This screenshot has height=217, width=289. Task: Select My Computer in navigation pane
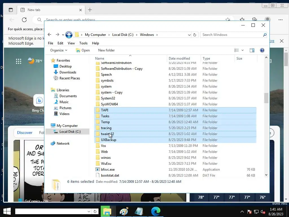[x=67, y=126]
